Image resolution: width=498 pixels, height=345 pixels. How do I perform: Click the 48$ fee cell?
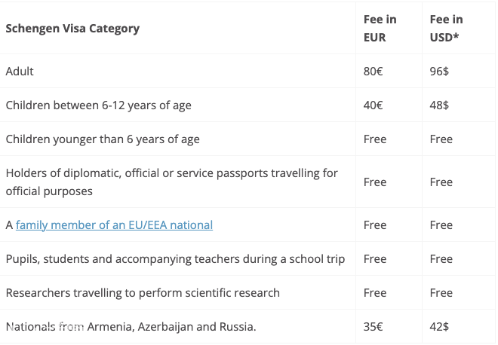click(x=439, y=105)
